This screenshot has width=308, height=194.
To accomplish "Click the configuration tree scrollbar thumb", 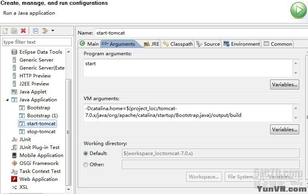I will [x=69, y=132].
